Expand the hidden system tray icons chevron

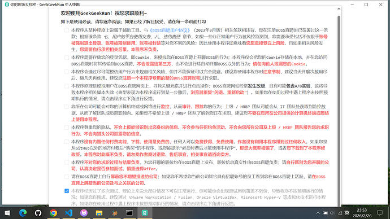(318, 213)
